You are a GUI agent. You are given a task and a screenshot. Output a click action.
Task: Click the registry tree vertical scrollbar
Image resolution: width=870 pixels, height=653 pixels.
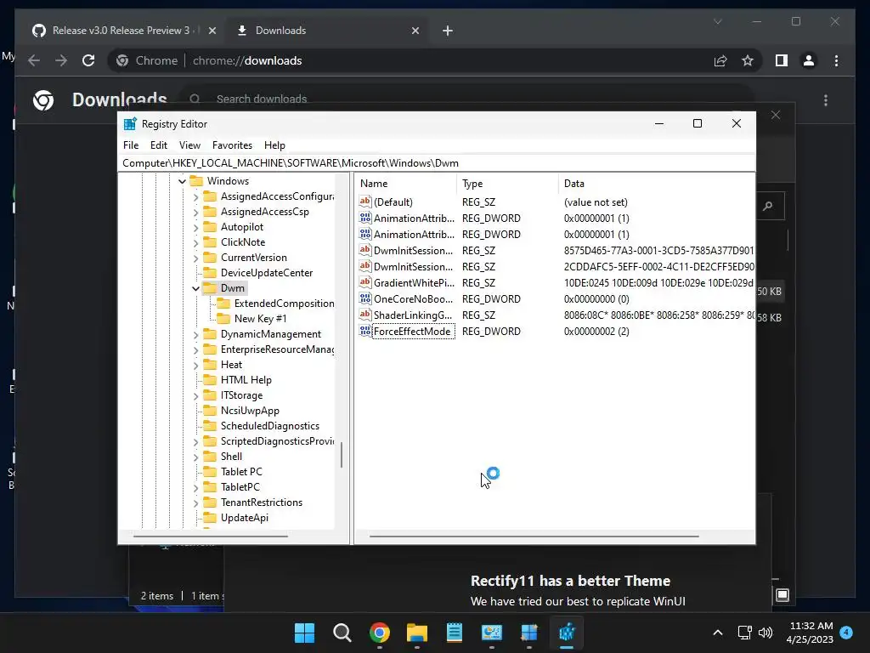coord(342,455)
